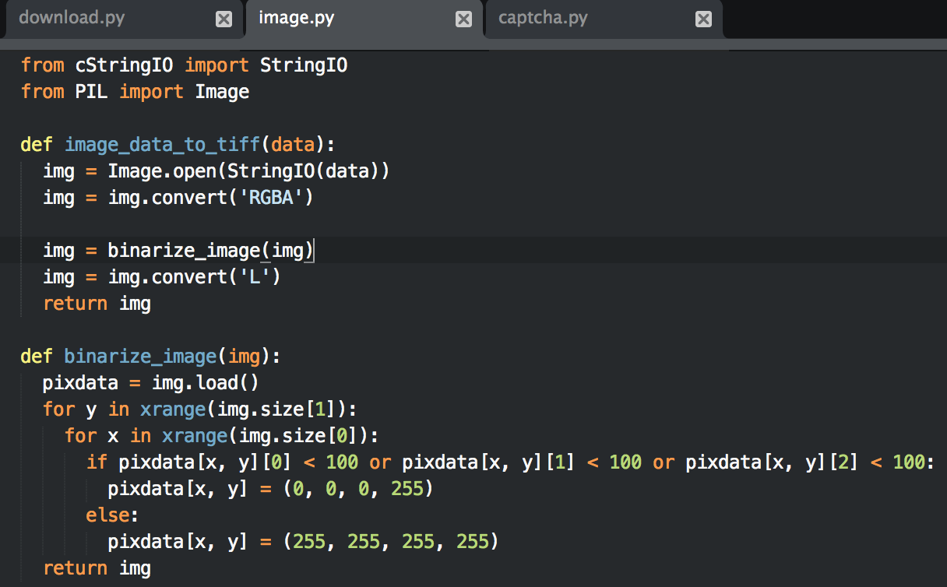Click the 'L' string in convert call

[260, 277]
